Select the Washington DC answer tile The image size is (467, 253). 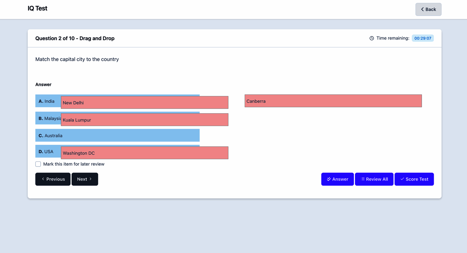tap(145, 153)
